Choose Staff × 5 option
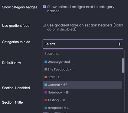 [83, 77]
